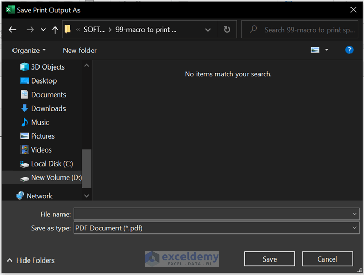Open the Pictures folder
This screenshot has width=364, height=275.
tap(43, 136)
